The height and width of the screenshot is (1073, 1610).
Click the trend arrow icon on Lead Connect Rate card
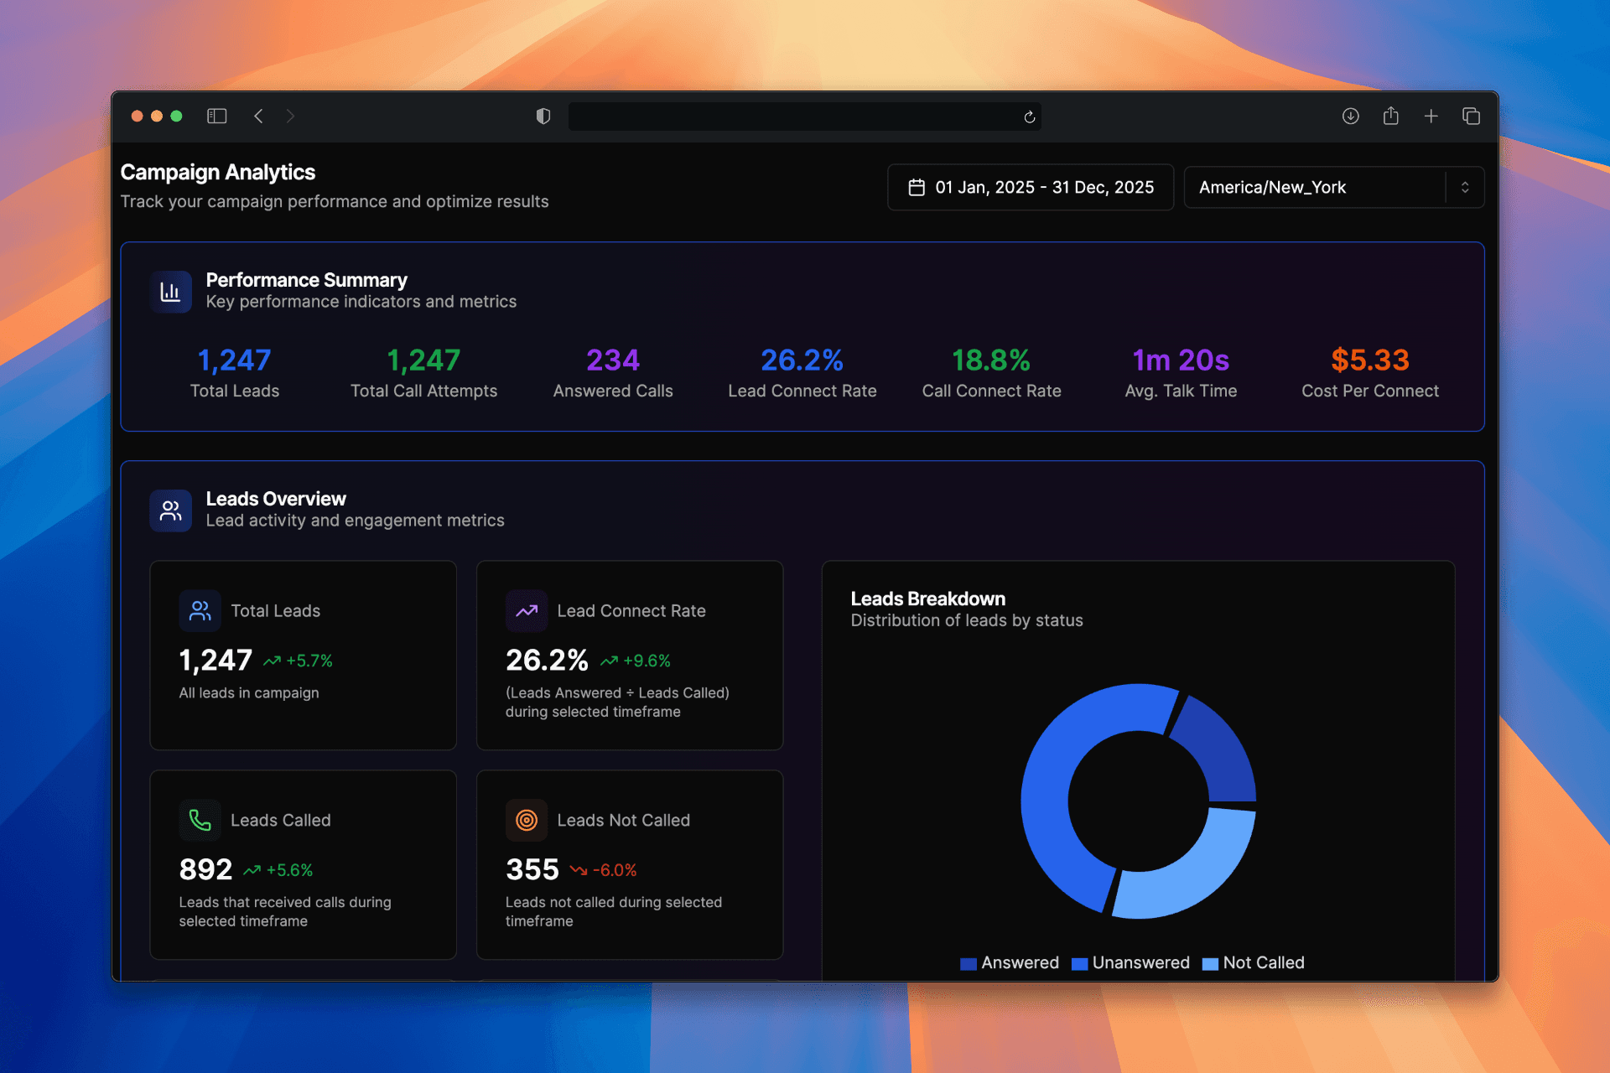527,610
